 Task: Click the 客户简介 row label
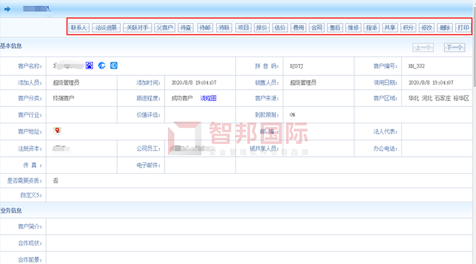coord(30,227)
